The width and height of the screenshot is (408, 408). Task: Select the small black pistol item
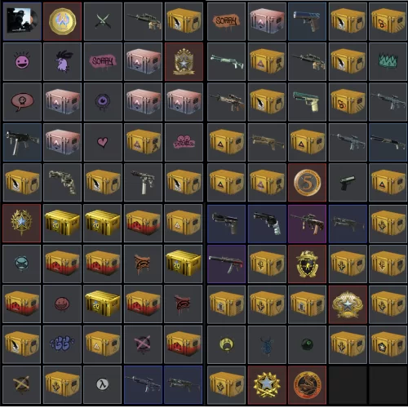click(348, 183)
